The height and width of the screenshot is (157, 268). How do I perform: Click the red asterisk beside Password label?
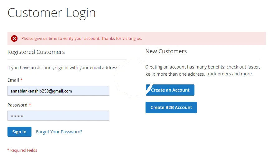[x=30, y=105]
